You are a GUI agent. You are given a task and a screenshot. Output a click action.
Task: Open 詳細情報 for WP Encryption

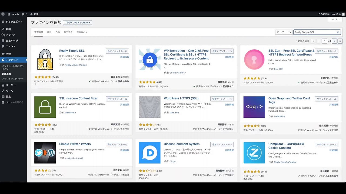pyautogui.click(x=229, y=57)
